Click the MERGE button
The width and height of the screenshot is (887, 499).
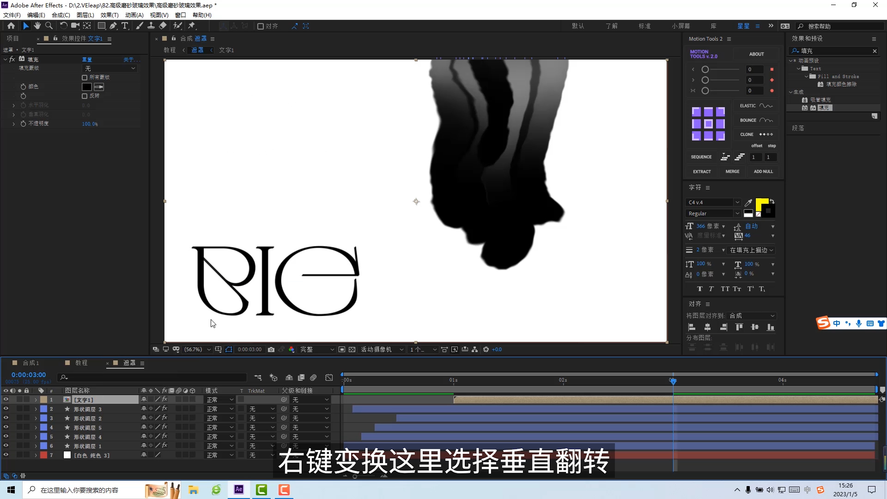click(732, 171)
